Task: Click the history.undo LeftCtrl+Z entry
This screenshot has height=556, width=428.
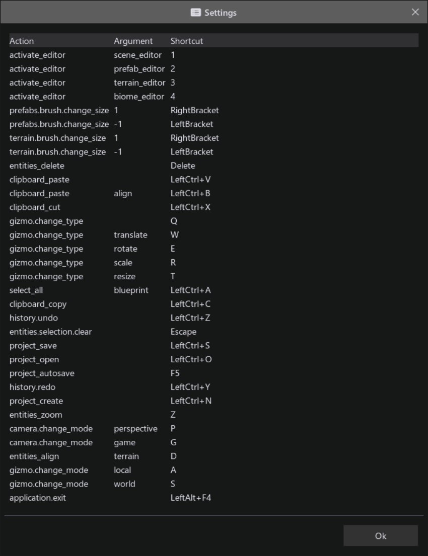Action: 101,317
